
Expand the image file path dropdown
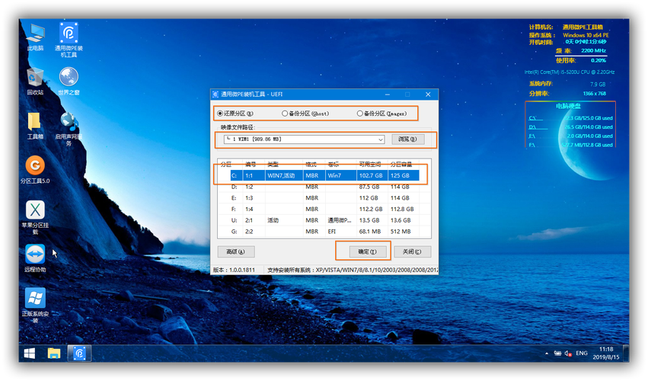pos(380,139)
